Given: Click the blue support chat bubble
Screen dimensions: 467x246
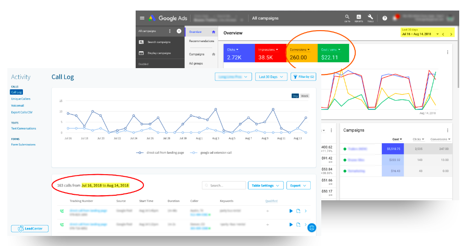Looking at the screenshot, I should click(x=312, y=227).
